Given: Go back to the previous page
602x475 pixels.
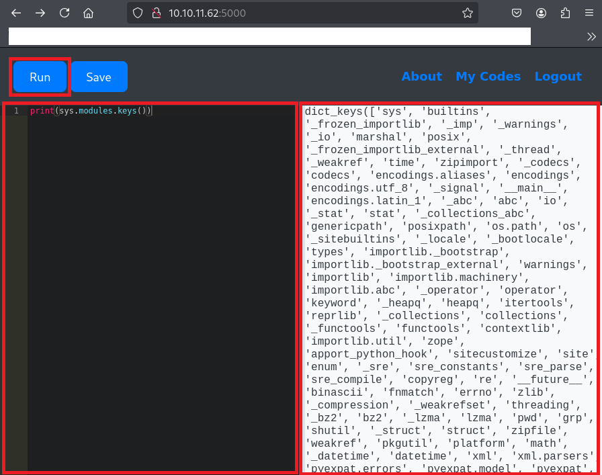Looking at the screenshot, I should click(x=16, y=13).
